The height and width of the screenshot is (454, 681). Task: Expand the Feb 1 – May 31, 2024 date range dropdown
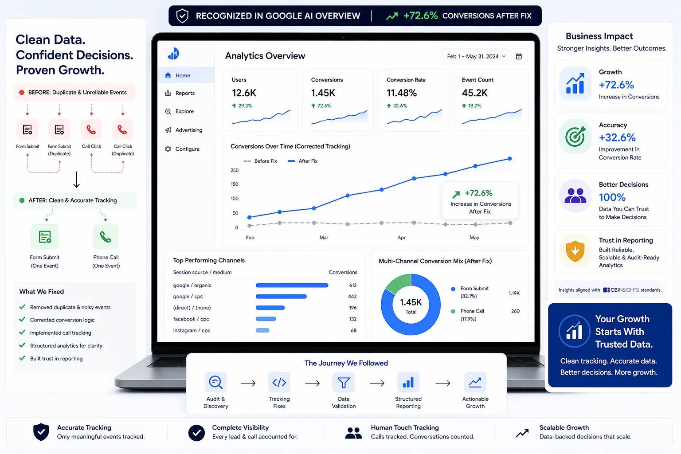click(x=476, y=56)
